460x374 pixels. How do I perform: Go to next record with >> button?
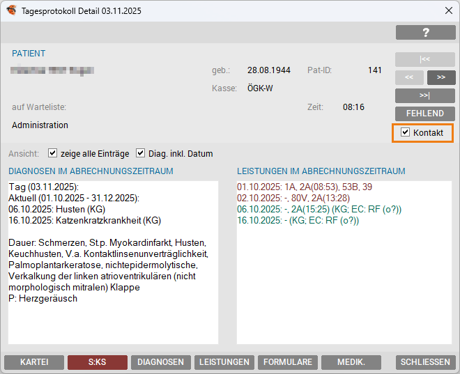441,77
